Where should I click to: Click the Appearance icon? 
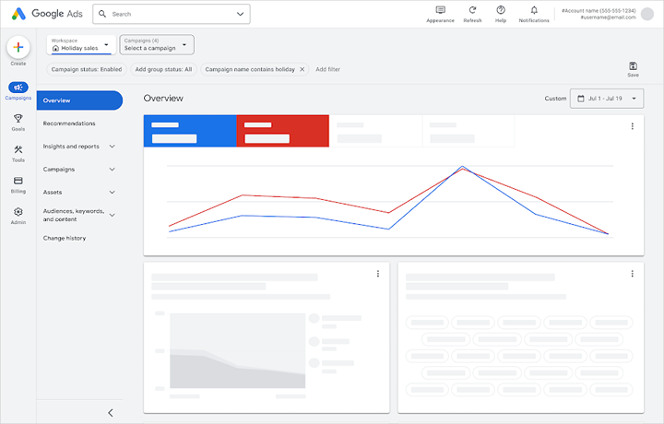[x=440, y=11]
